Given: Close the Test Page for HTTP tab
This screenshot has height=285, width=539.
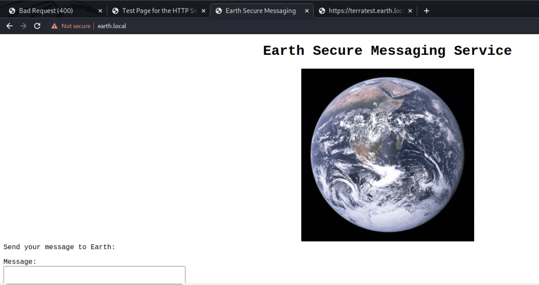Looking at the screenshot, I should (x=204, y=11).
